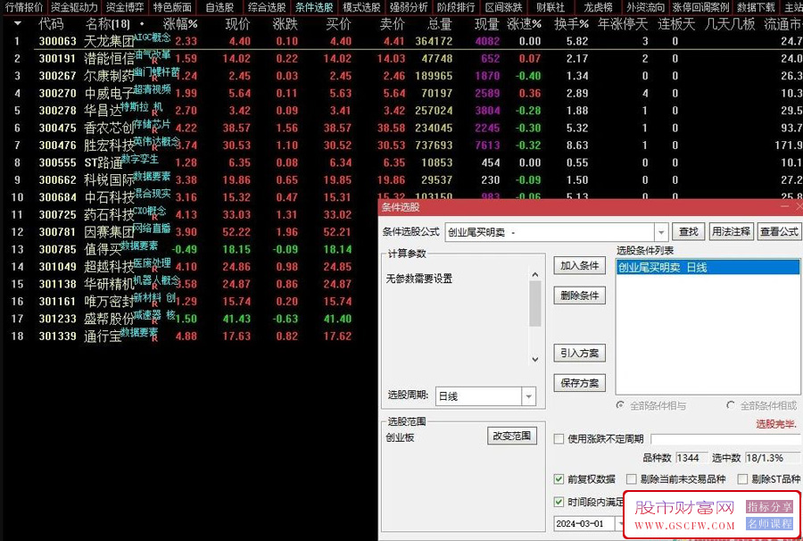Sort by the 换手% column header

click(x=572, y=23)
